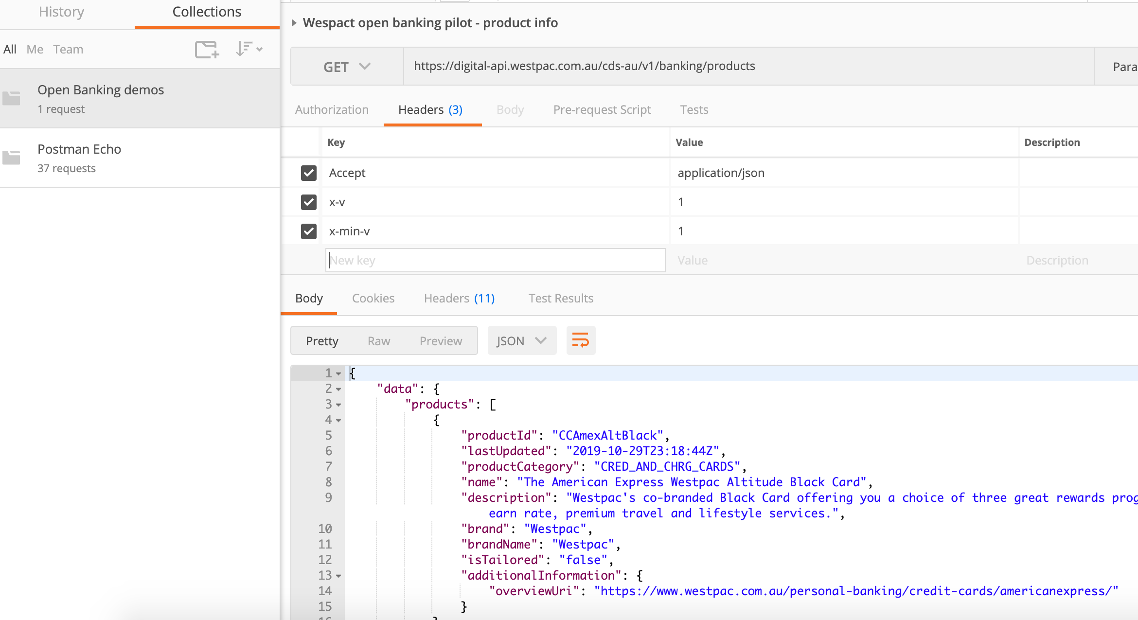Collapse the additionalInformation fold arrow
The image size is (1138, 620).
(338, 576)
